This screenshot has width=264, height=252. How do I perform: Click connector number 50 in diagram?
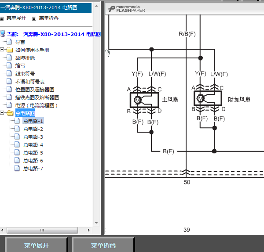[x=187, y=182]
